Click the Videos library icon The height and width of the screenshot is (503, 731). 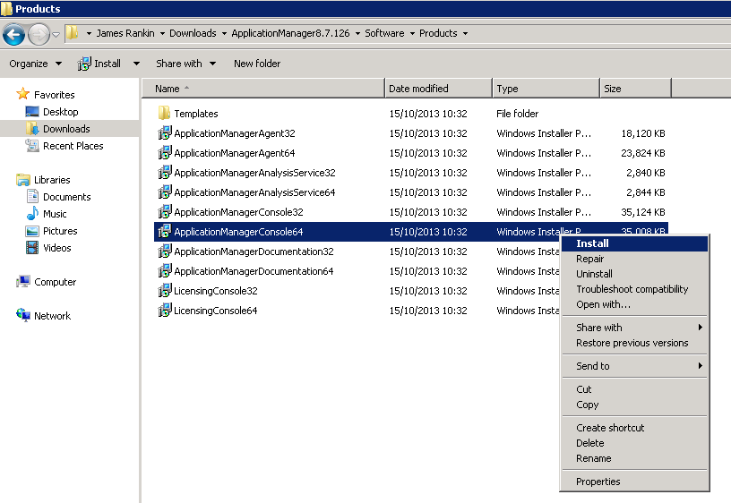[32, 248]
